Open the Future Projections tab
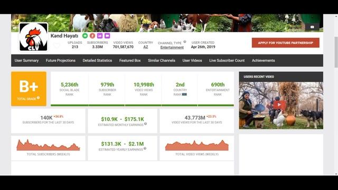 pyautogui.click(x=61, y=61)
